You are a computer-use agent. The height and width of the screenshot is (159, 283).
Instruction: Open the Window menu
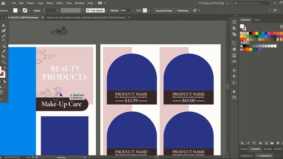tap(80, 3)
